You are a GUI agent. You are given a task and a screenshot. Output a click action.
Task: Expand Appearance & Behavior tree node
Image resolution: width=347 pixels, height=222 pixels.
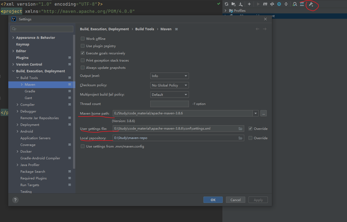(x=13, y=38)
